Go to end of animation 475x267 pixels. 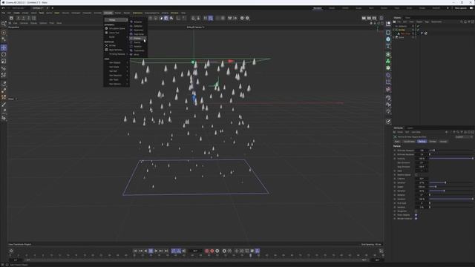click(166, 251)
